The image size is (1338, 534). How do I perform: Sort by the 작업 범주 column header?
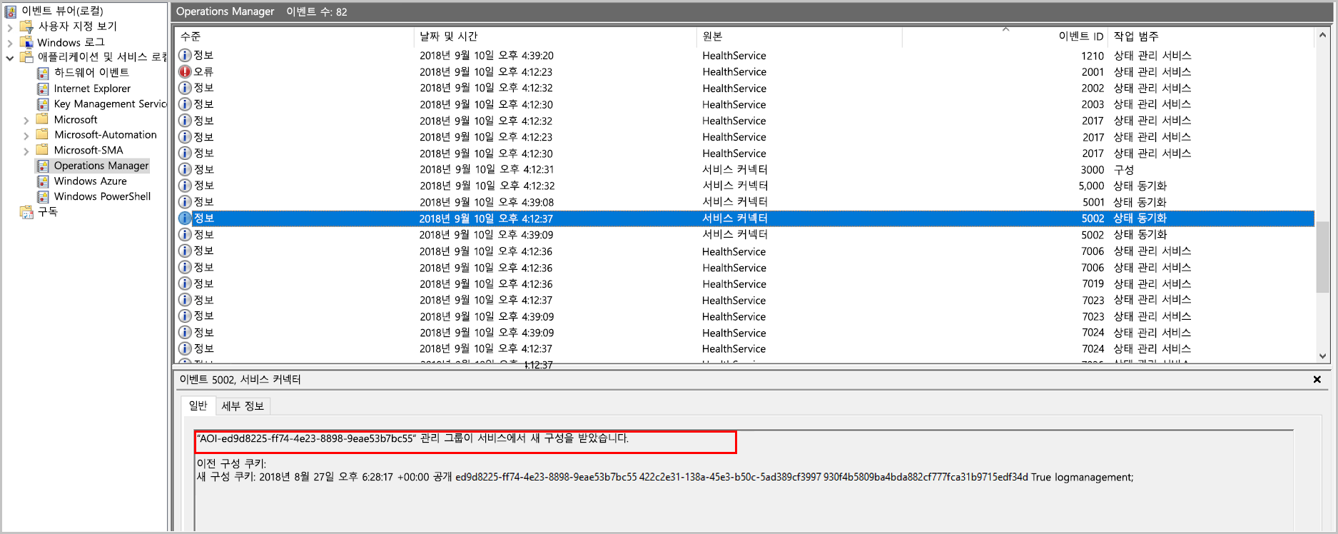point(1211,36)
